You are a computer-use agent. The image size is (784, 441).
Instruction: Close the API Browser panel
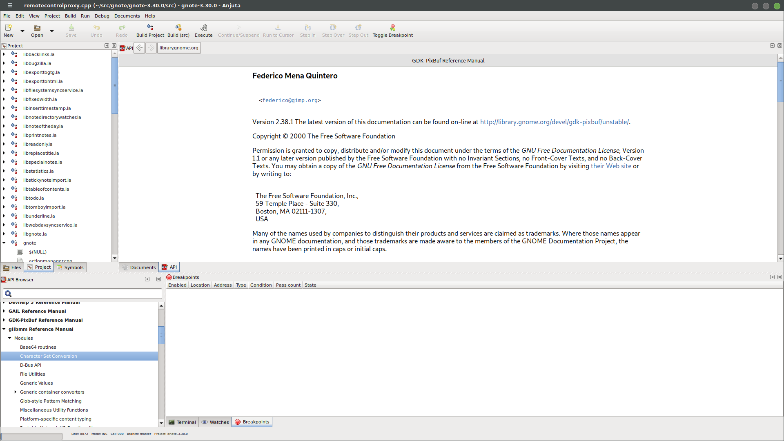coord(158,279)
